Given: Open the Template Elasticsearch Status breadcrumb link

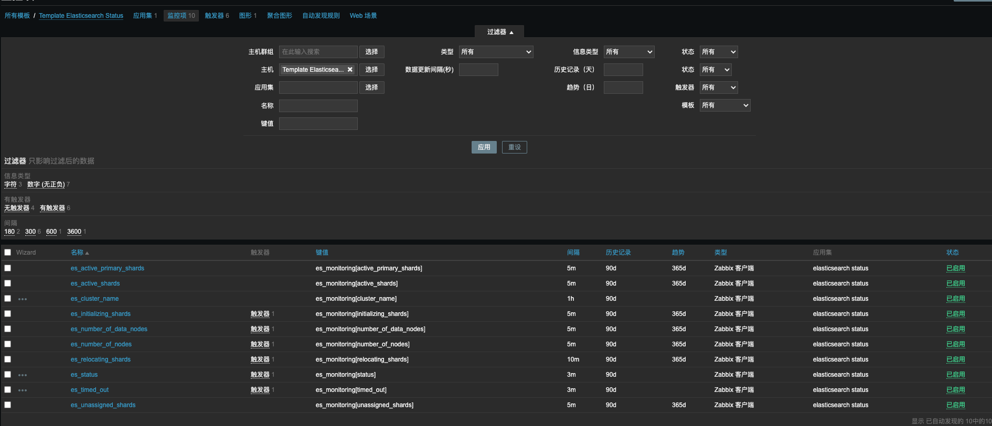Looking at the screenshot, I should coord(81,16).
